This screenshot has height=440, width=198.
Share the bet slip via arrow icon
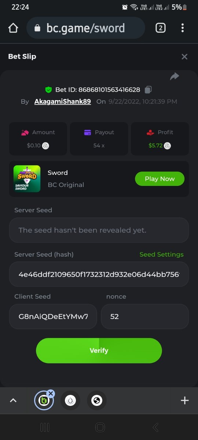[175, 76]
